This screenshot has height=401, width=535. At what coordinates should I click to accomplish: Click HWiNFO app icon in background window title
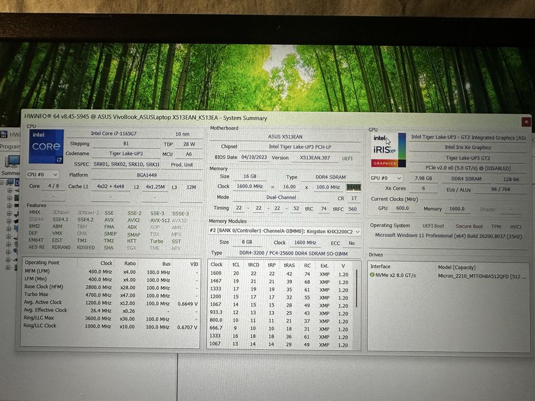4,134
